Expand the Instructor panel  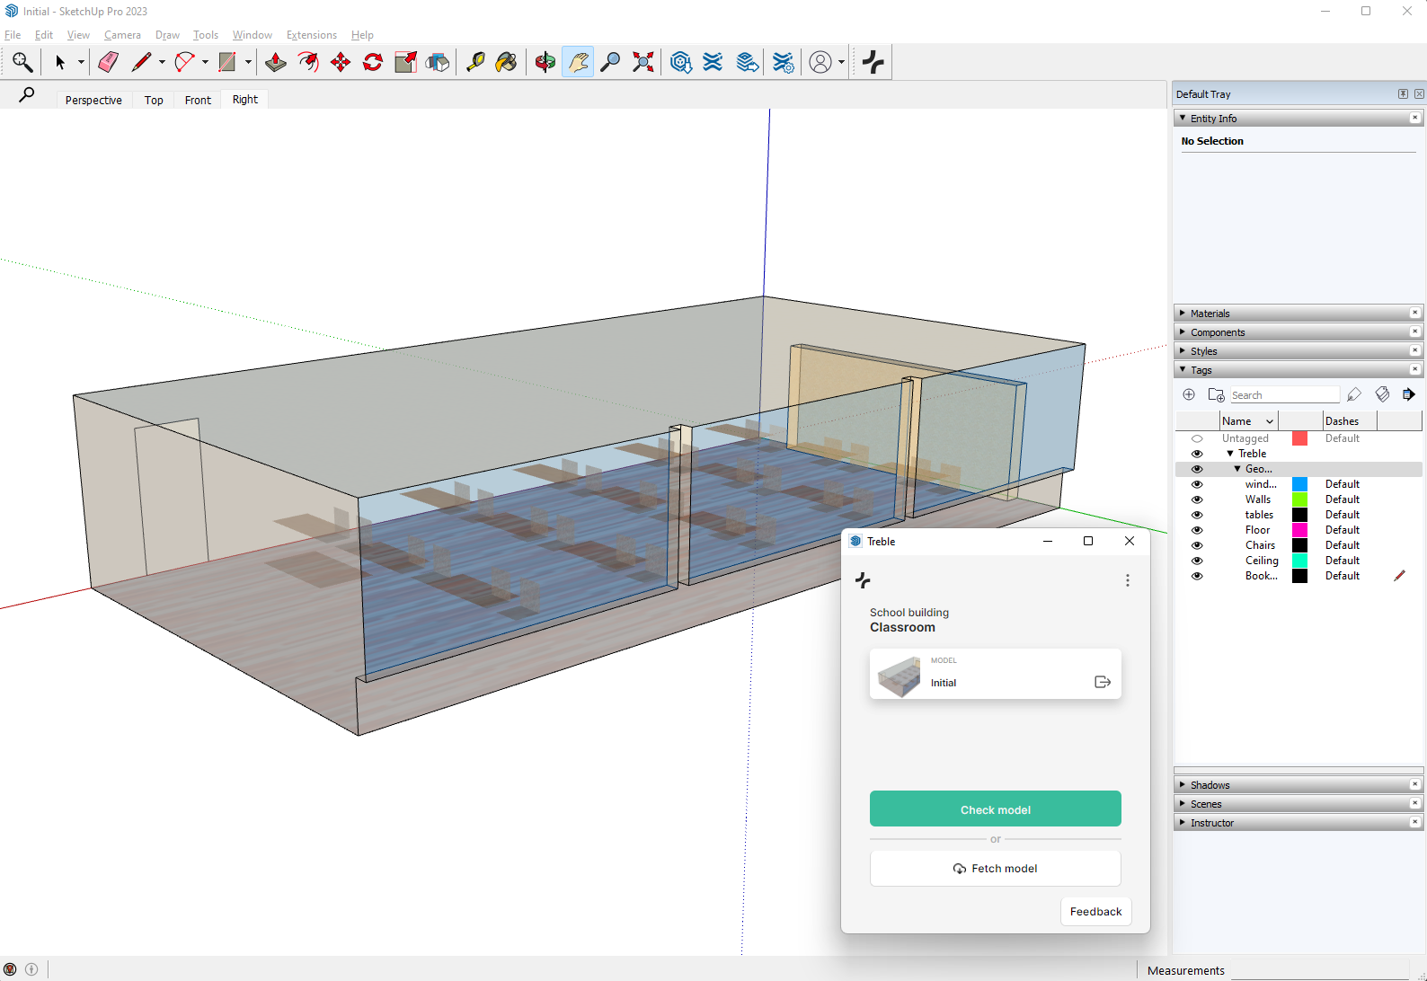[x=1183, y=822]
